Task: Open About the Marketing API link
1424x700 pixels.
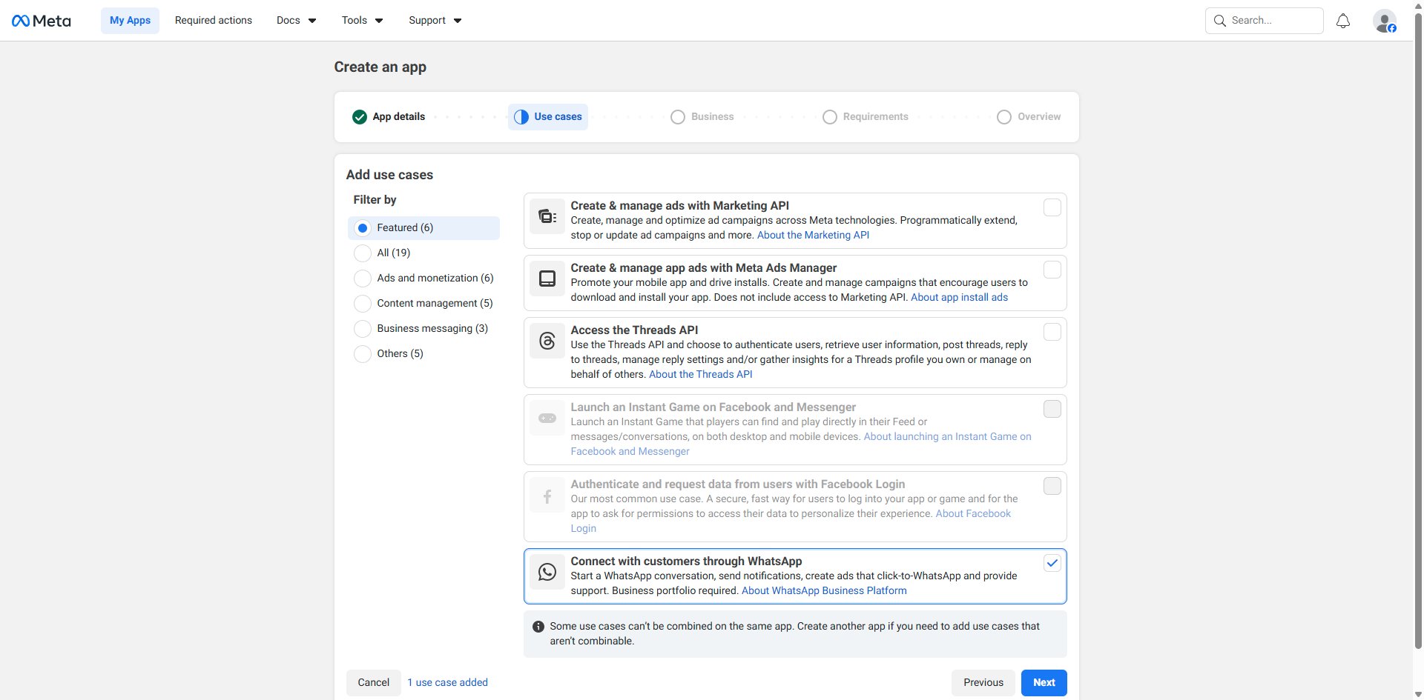Action: tap(813, 236)
